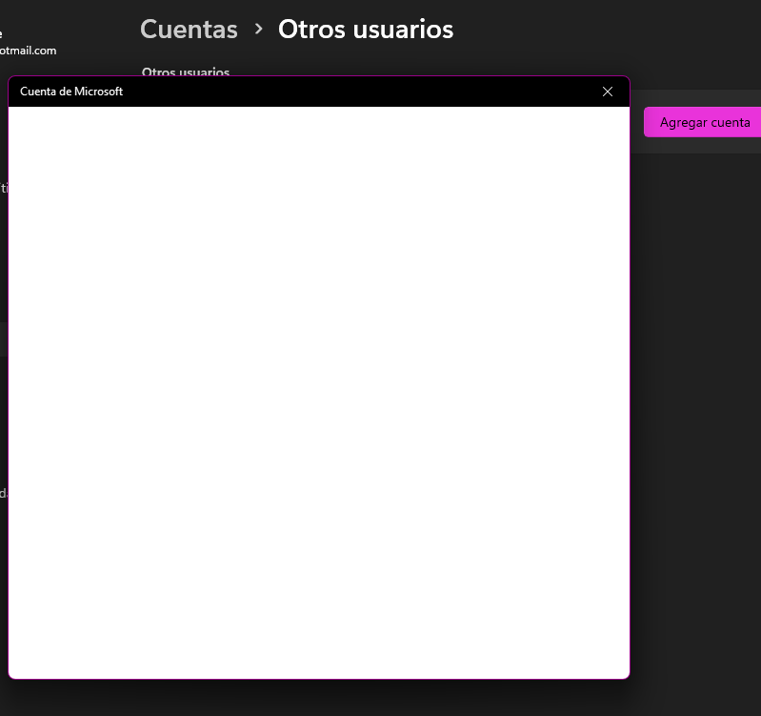Viewport: 761px width, 716px height.
Task: Click empty space between Cuentas and sidebar email
Action: pyautogui.click(x=97, y=39)
